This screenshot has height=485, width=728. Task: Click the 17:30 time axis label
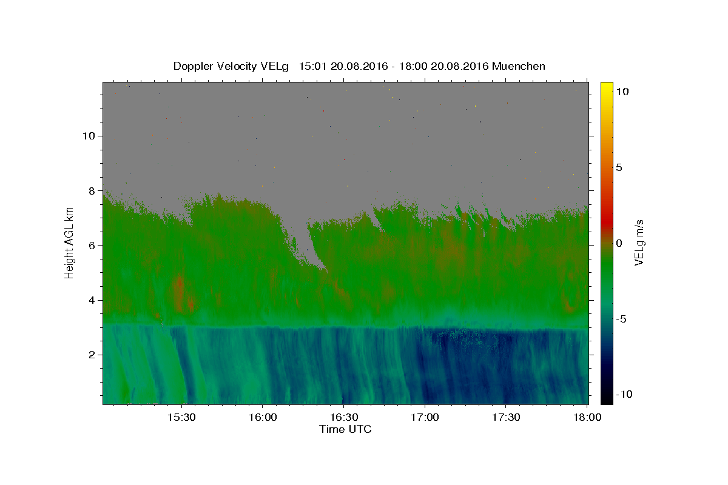(506, 418)
